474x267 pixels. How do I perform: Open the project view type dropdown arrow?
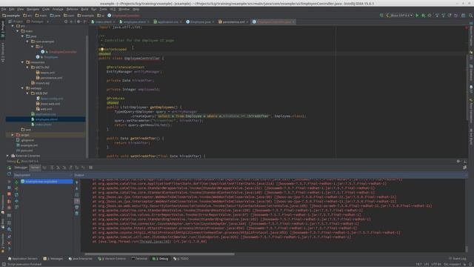pos(47,22)
